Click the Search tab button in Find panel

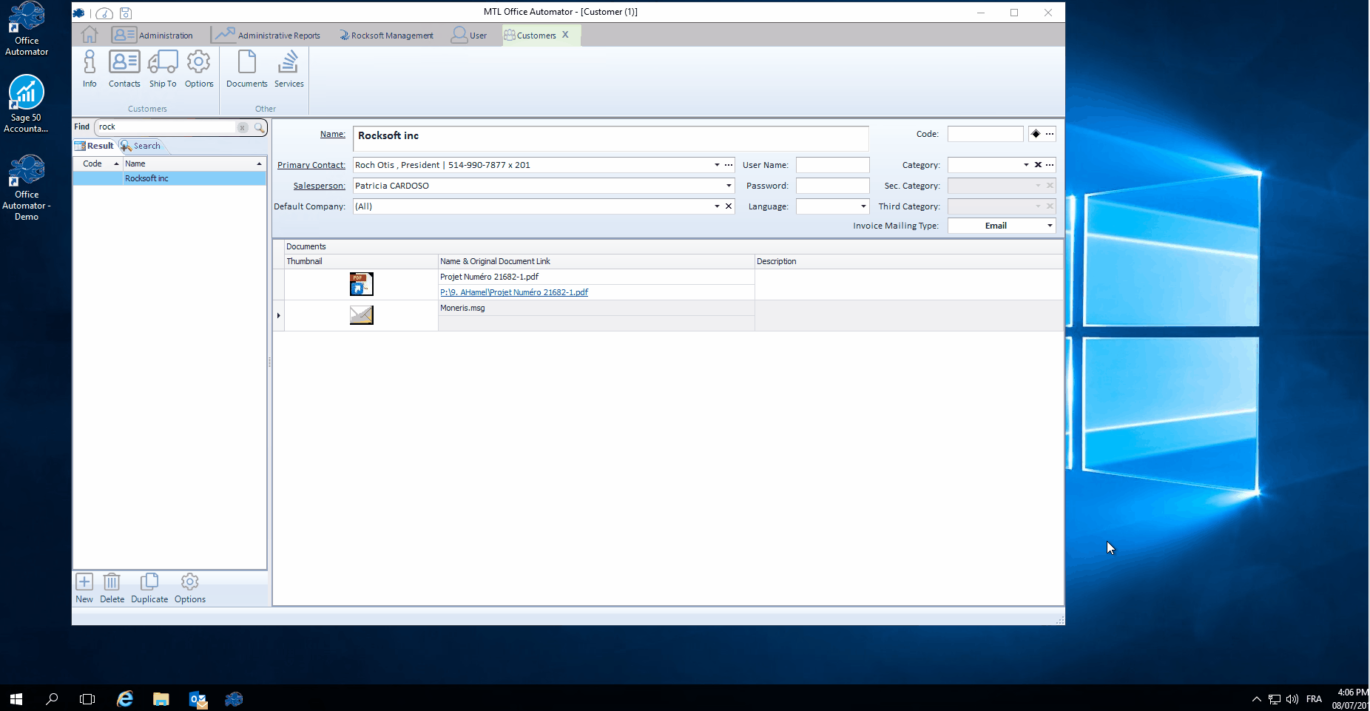point(141,146)
